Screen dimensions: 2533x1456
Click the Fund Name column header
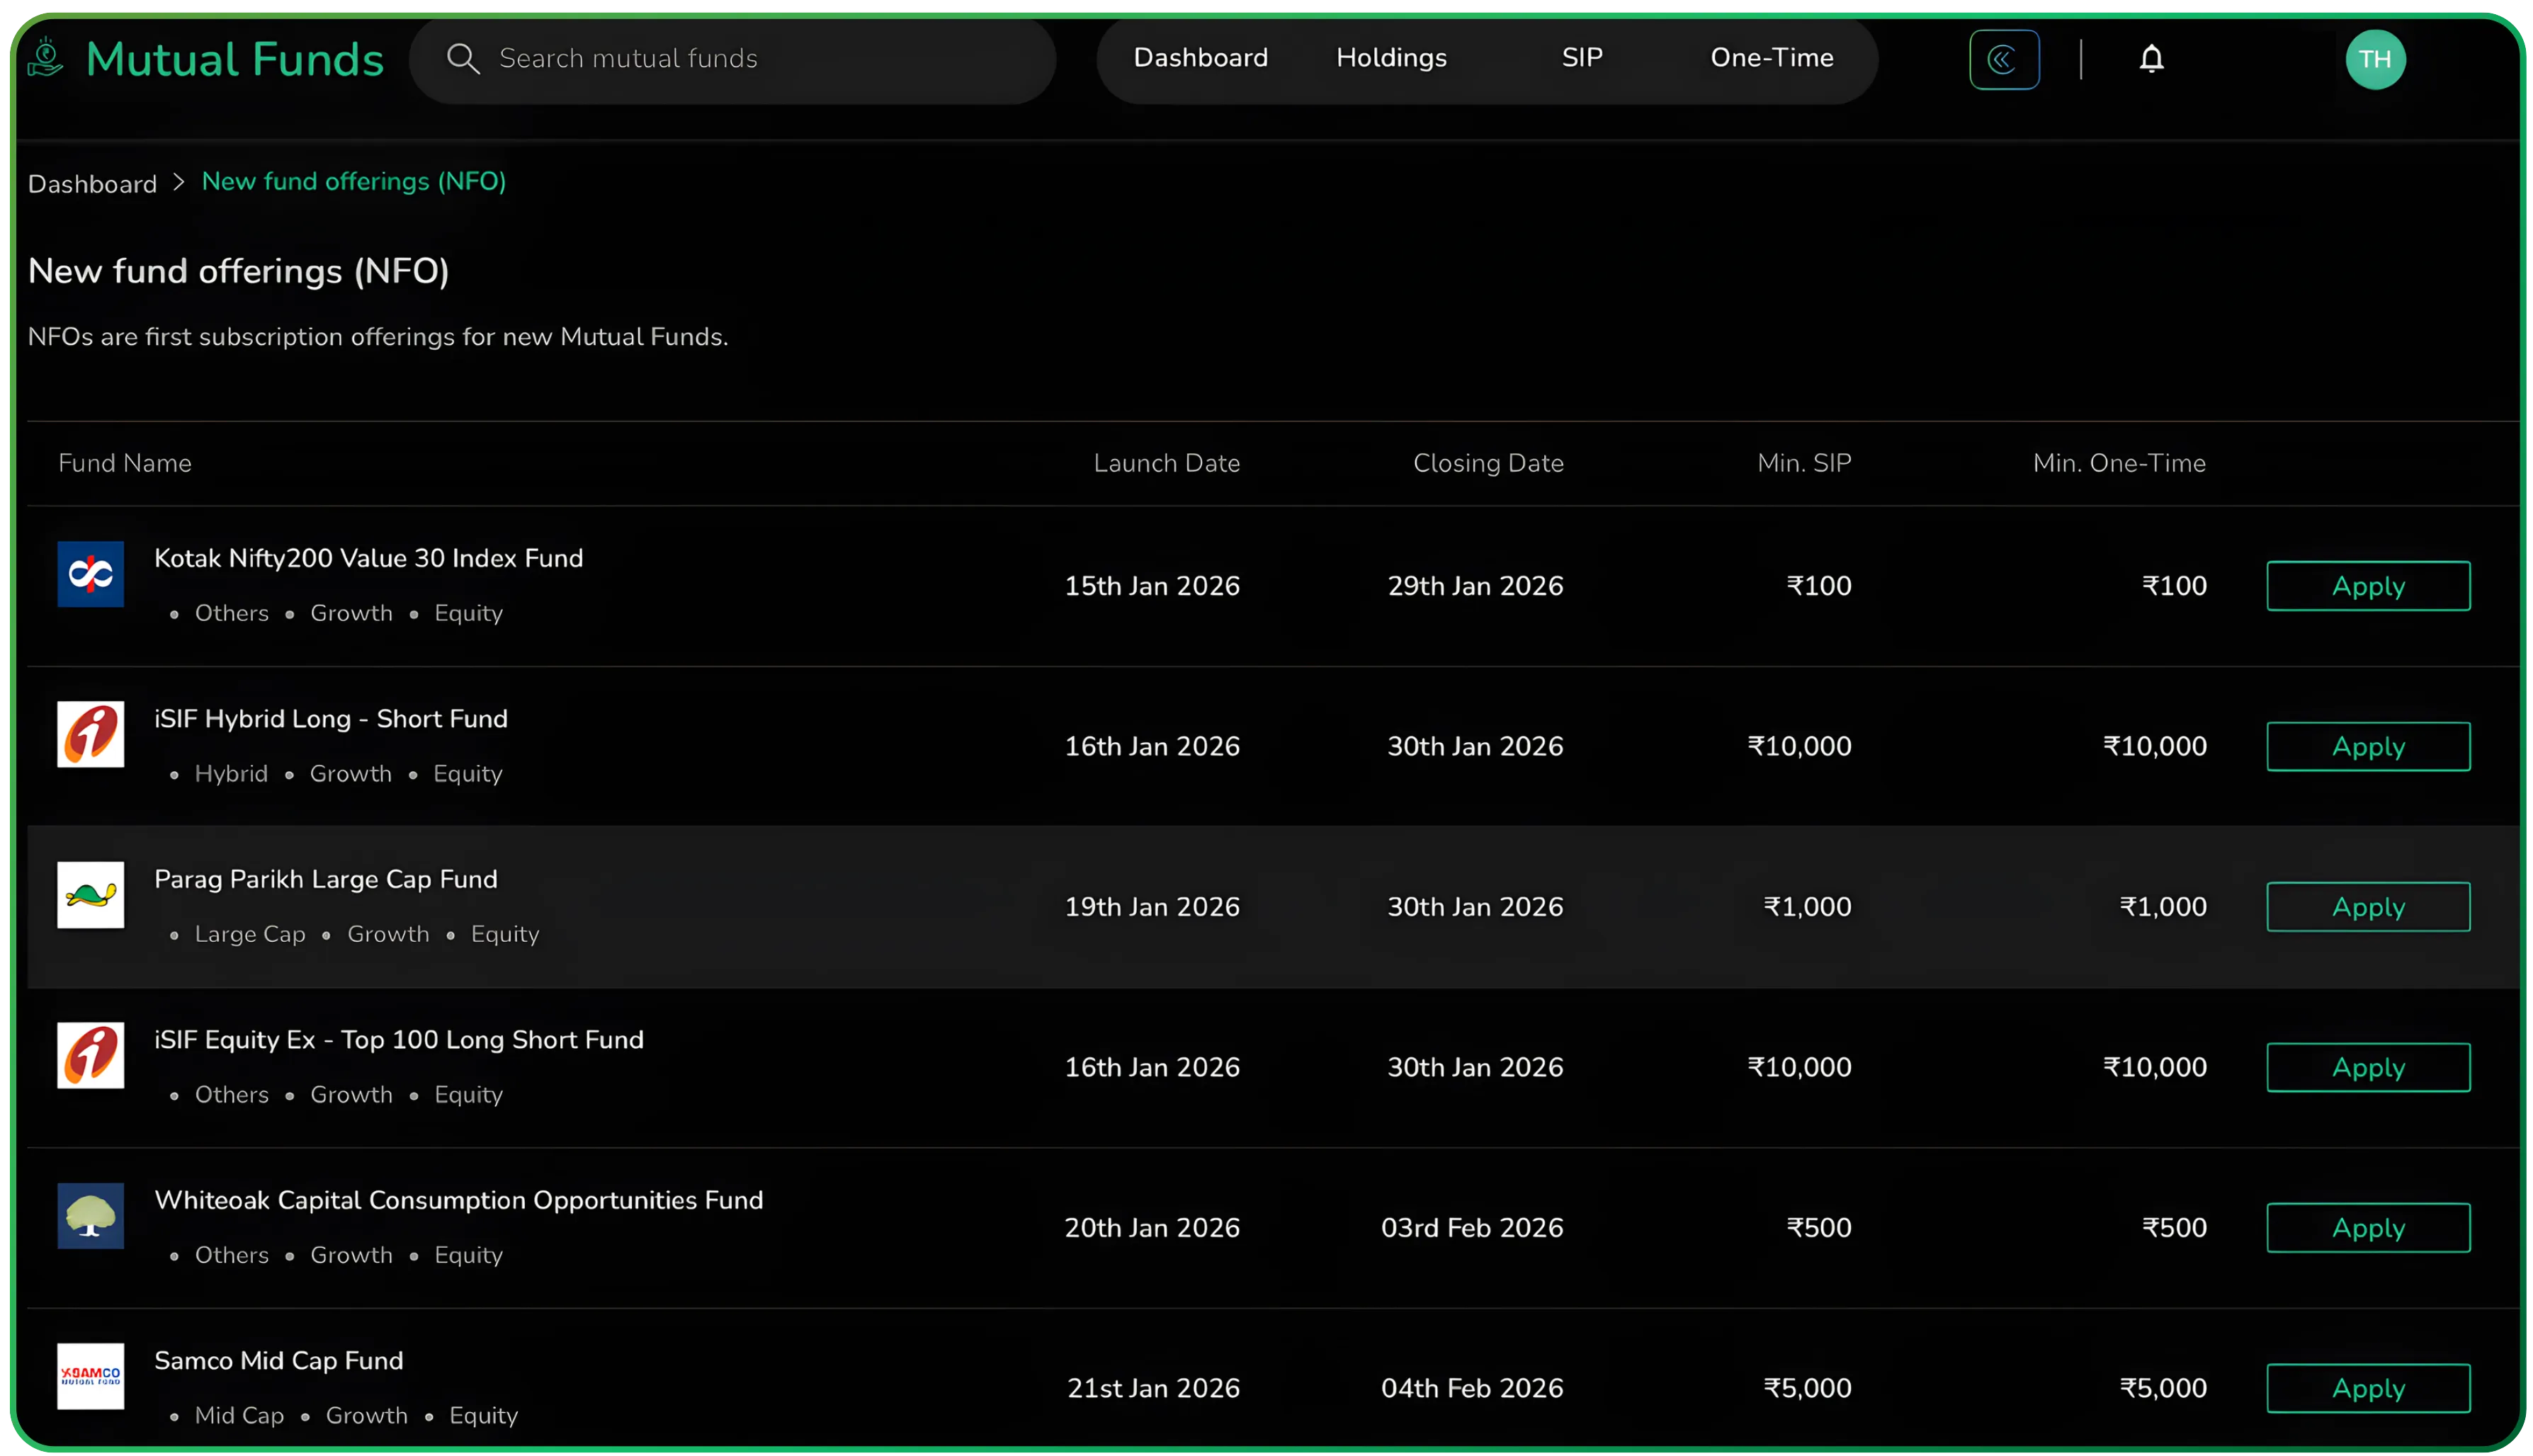(125, 463)
